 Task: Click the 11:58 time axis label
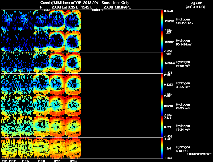pos(41,161)
